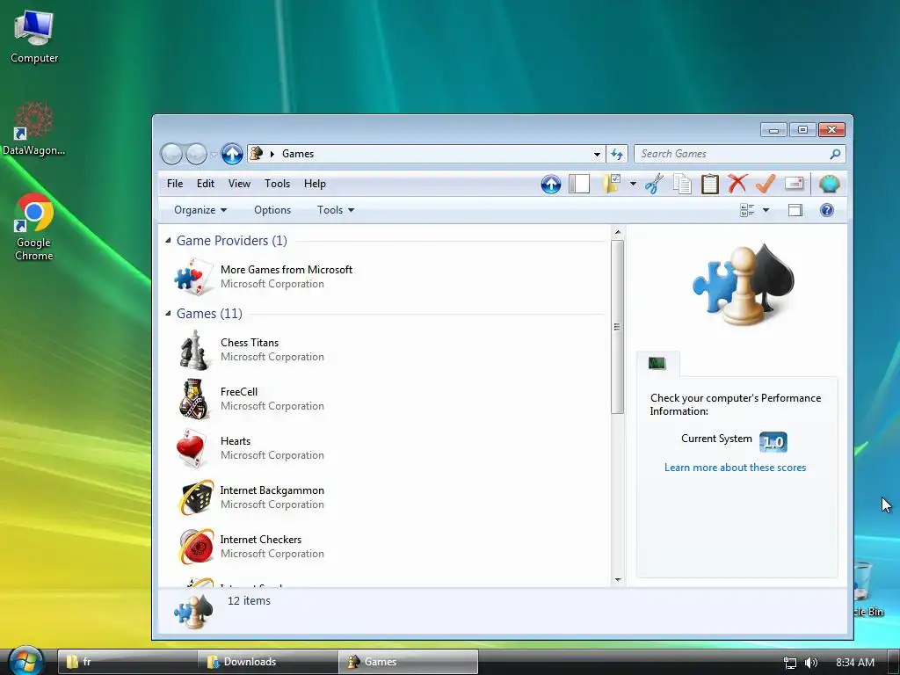Click the scrollbar up arrow
The height and width of the screenshot is (675, 900).
click(x=618, y=232)
